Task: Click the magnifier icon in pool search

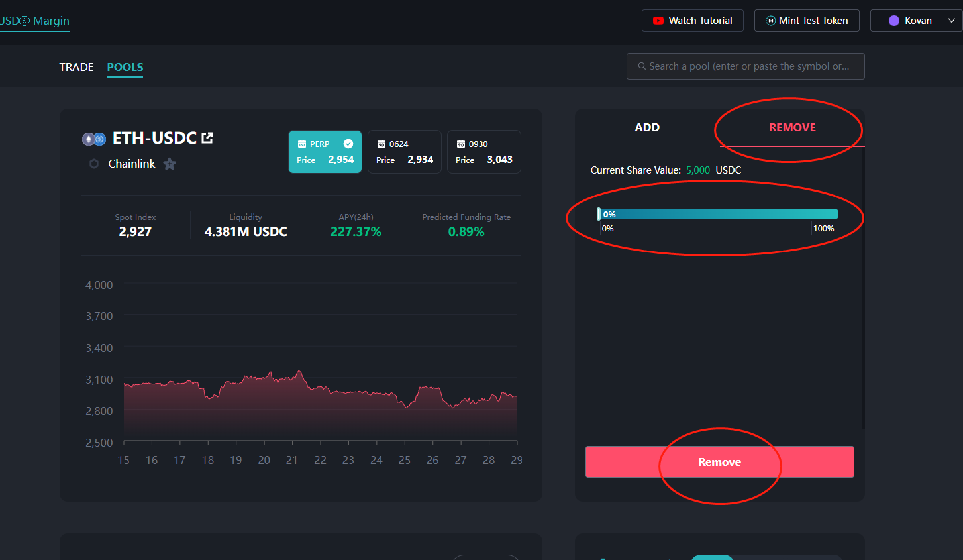Action: (642, 66)
